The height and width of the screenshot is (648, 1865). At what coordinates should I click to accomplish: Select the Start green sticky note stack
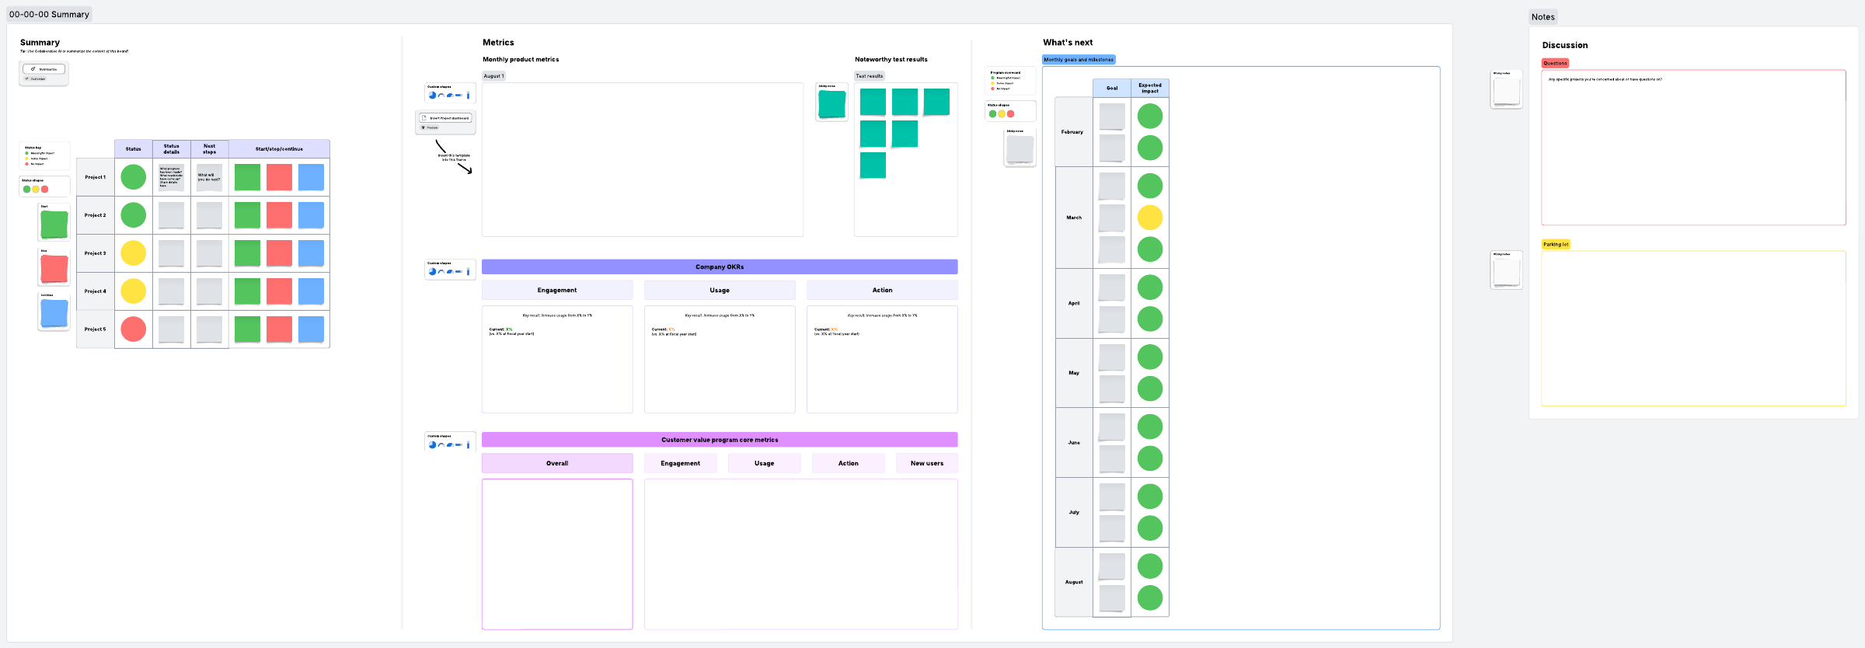click(x=54, y=223)
